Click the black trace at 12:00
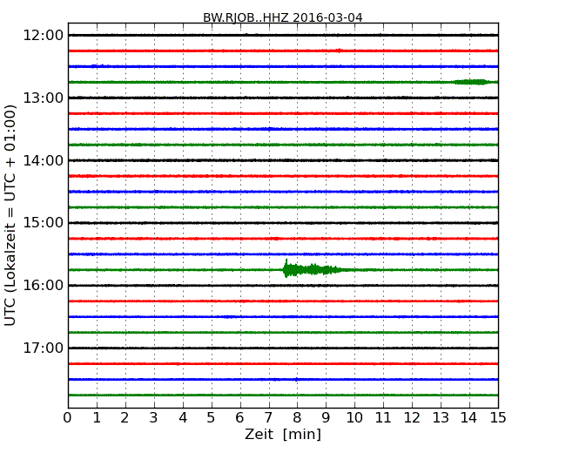The height and width of the screenshot is (453, 566). 283,35
